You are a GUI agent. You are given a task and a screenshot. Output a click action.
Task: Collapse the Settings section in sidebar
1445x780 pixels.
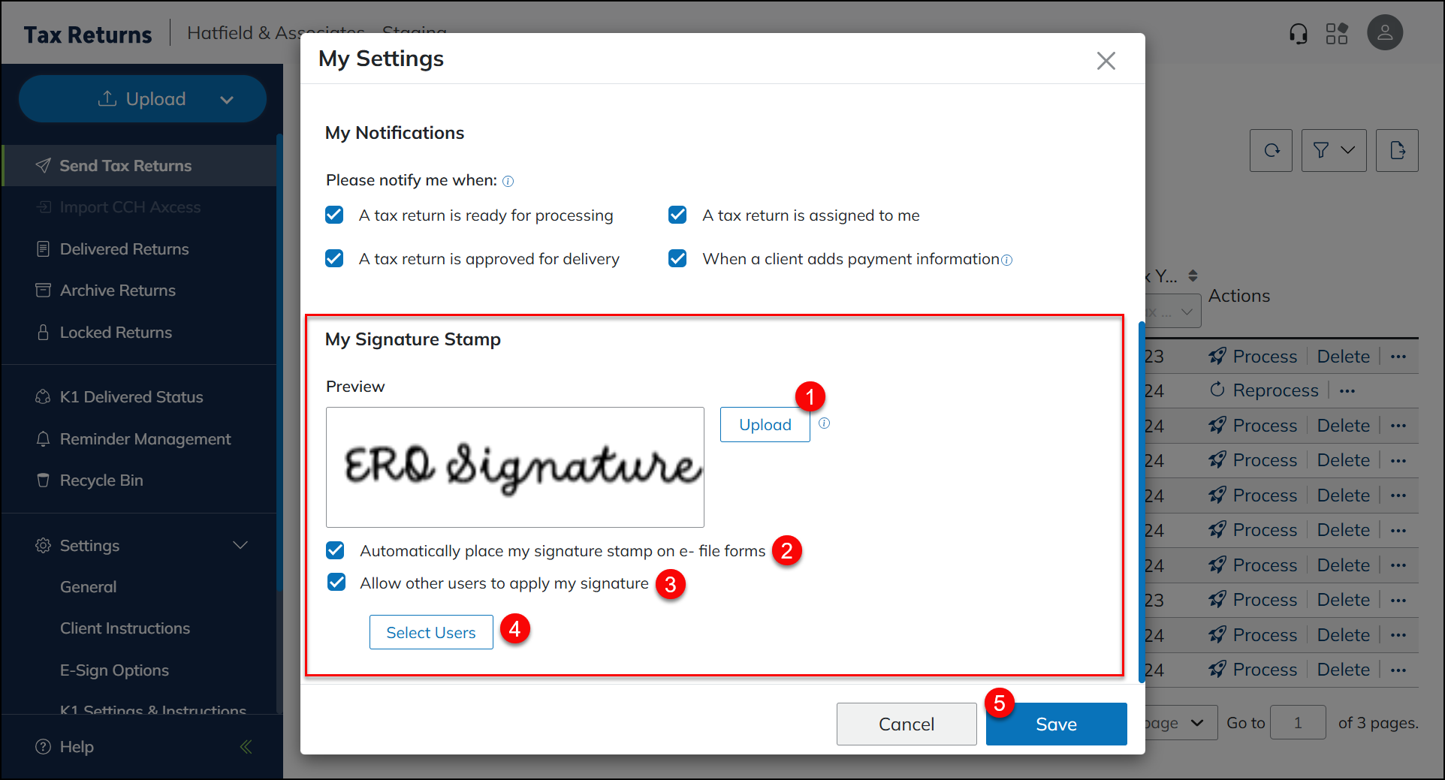pyautogui.click(x=240, y=546)
